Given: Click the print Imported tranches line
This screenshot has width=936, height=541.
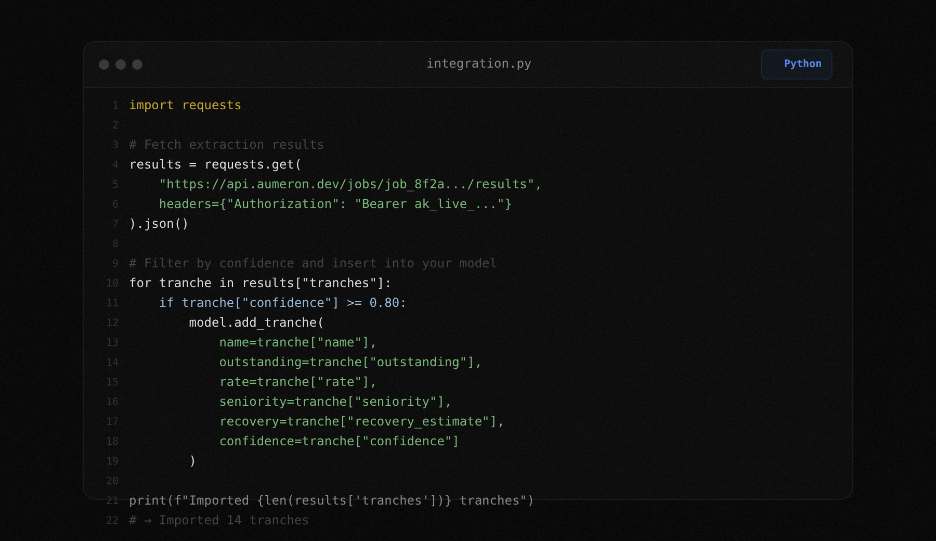Looking at the screenshot, I should [x=331, y=500].
